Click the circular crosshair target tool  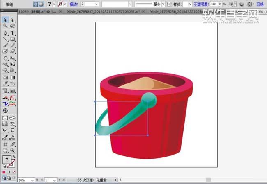pos(5,111)
